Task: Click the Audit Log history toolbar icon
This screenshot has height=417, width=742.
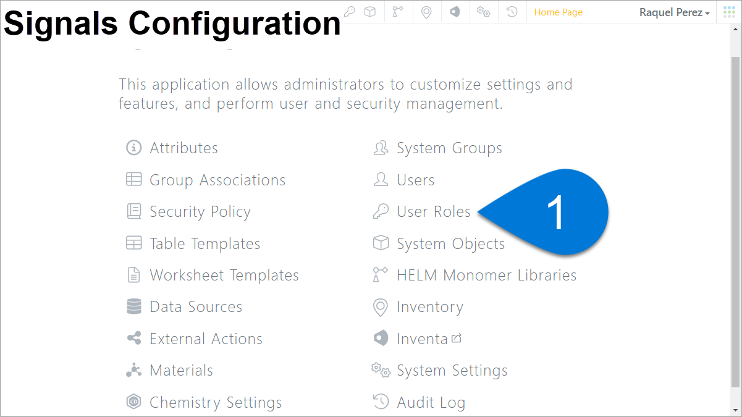Action: (x=512, y=12)
